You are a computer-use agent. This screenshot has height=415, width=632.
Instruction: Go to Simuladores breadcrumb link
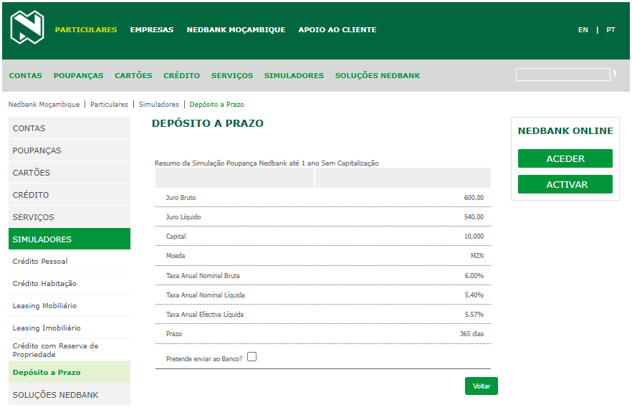pyautogui.click(x=159, y=105)
